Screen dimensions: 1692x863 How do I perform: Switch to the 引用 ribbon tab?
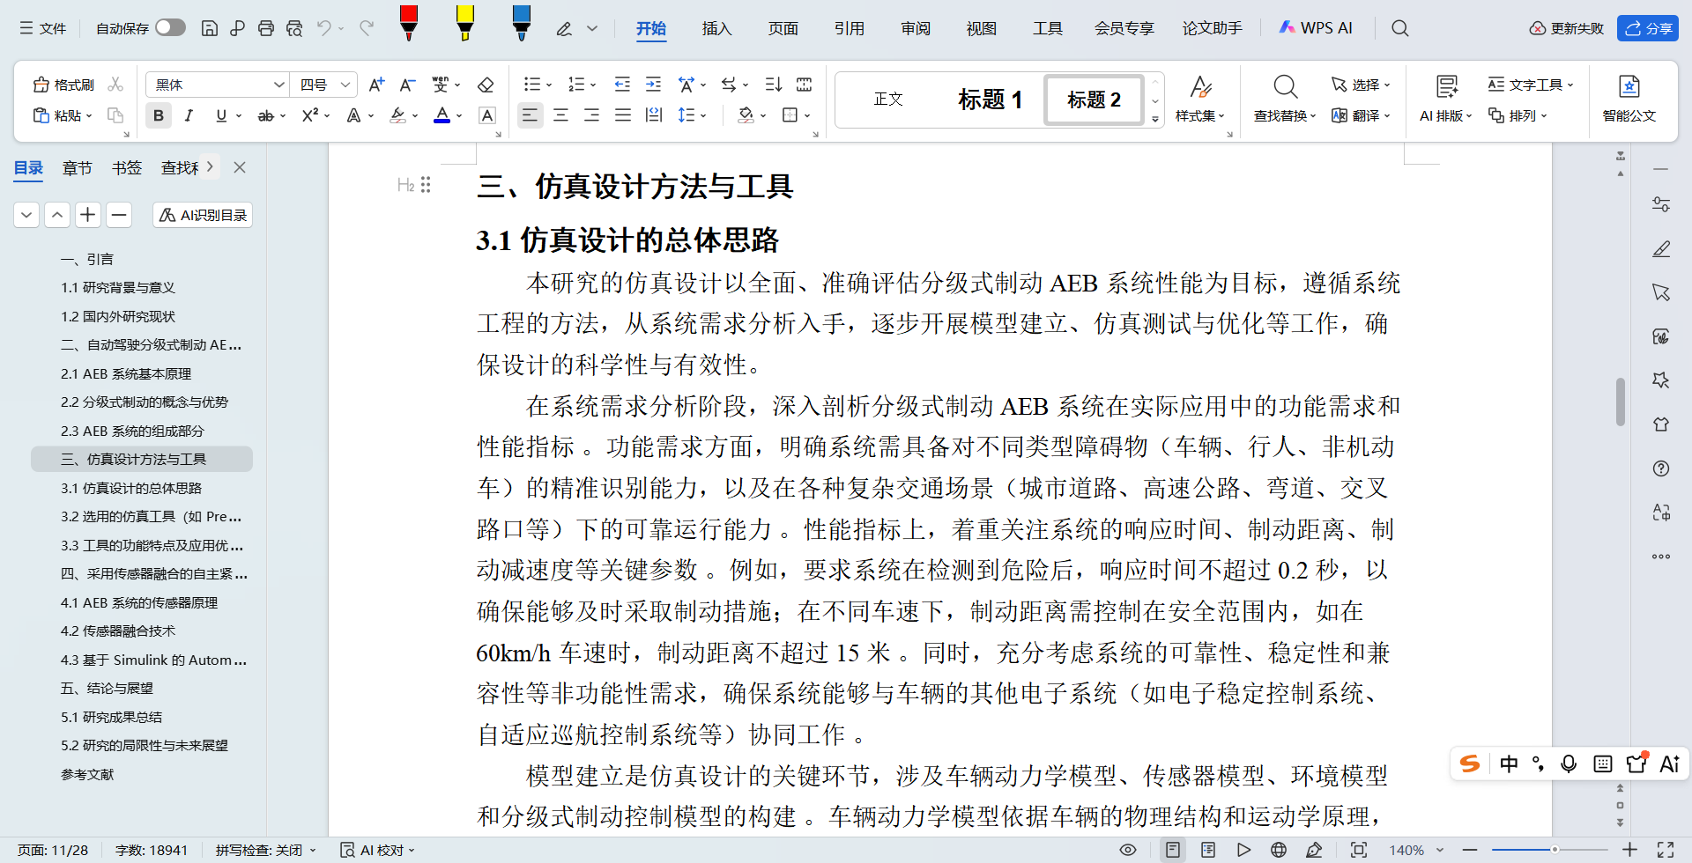(x=850, y=28)
